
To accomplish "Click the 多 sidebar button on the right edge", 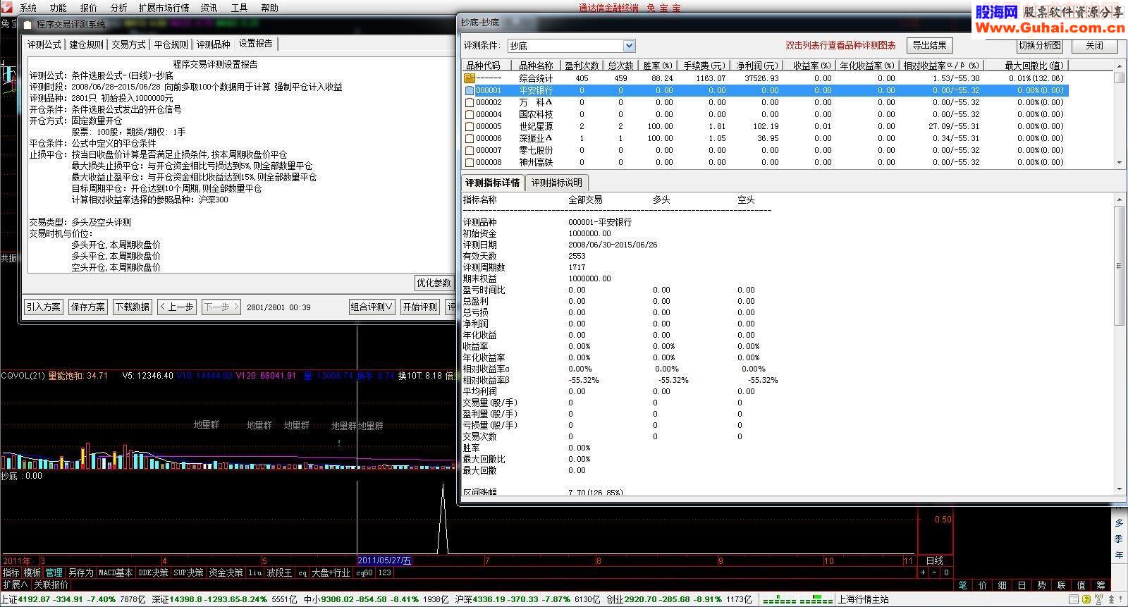I will click(x=1119, y=523).
